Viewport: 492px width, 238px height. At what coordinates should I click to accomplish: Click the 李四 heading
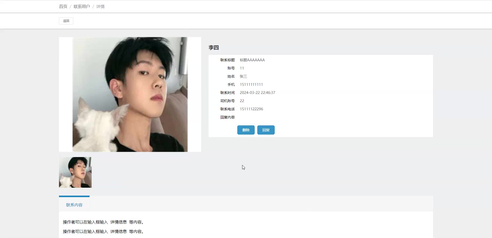pyautogui.click(x=214, y=48)
